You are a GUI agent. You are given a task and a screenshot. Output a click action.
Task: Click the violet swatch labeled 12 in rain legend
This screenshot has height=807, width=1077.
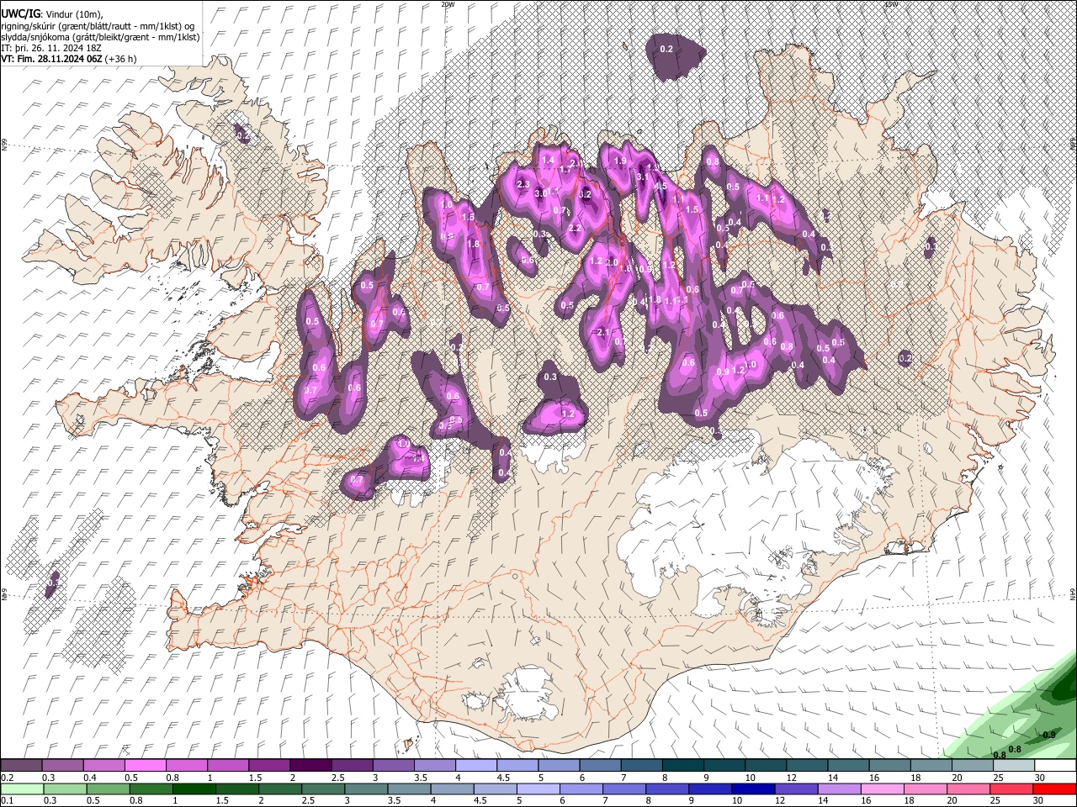[x=796, y=789]
